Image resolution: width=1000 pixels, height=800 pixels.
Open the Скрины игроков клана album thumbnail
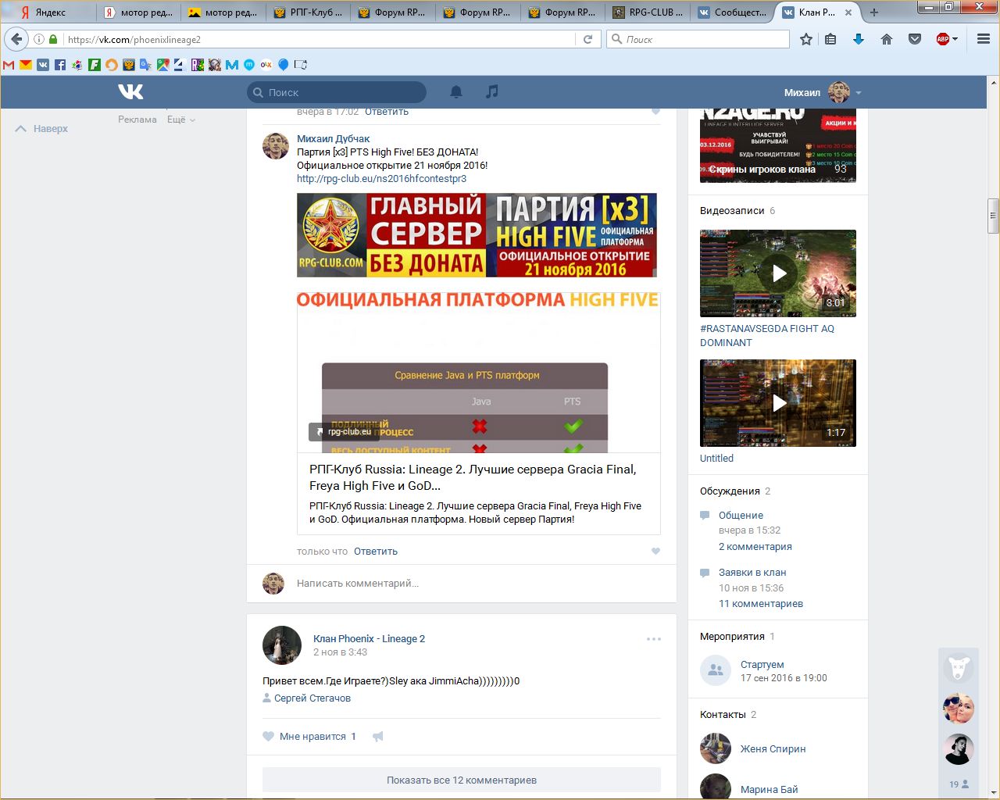pyautogui.click(x=778, y=147)
